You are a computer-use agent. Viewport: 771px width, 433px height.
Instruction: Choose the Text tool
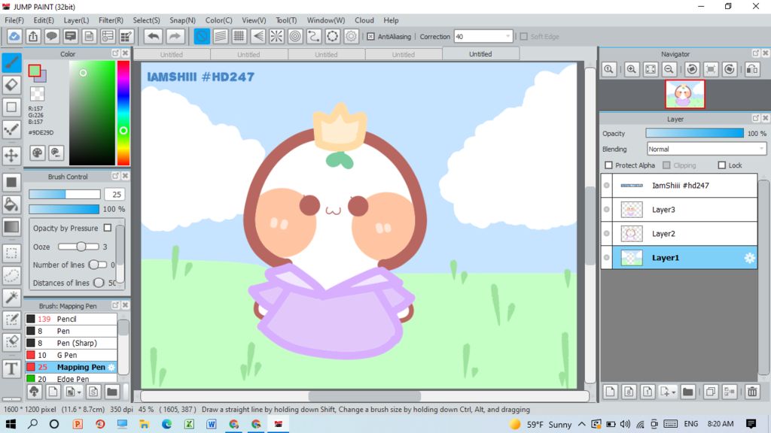(x=11, y=368)
